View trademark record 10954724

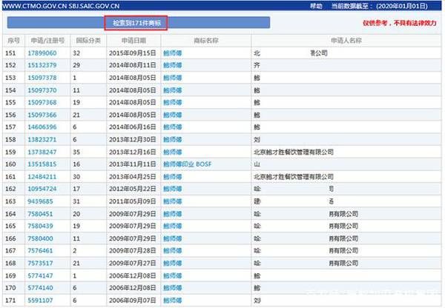coord(42,189)
